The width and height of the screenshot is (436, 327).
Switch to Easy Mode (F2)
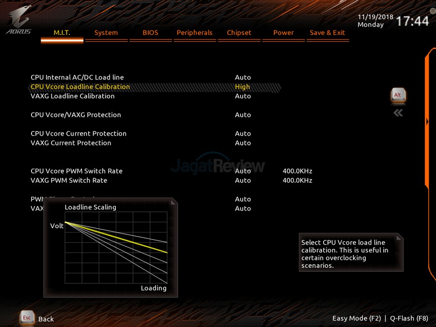(357, 318)
